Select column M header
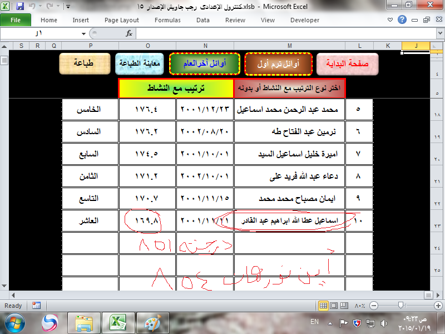 pos(290,45)
